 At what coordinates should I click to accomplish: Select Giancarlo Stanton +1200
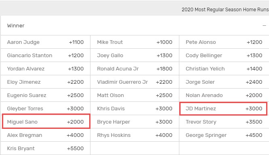point(46,56)
